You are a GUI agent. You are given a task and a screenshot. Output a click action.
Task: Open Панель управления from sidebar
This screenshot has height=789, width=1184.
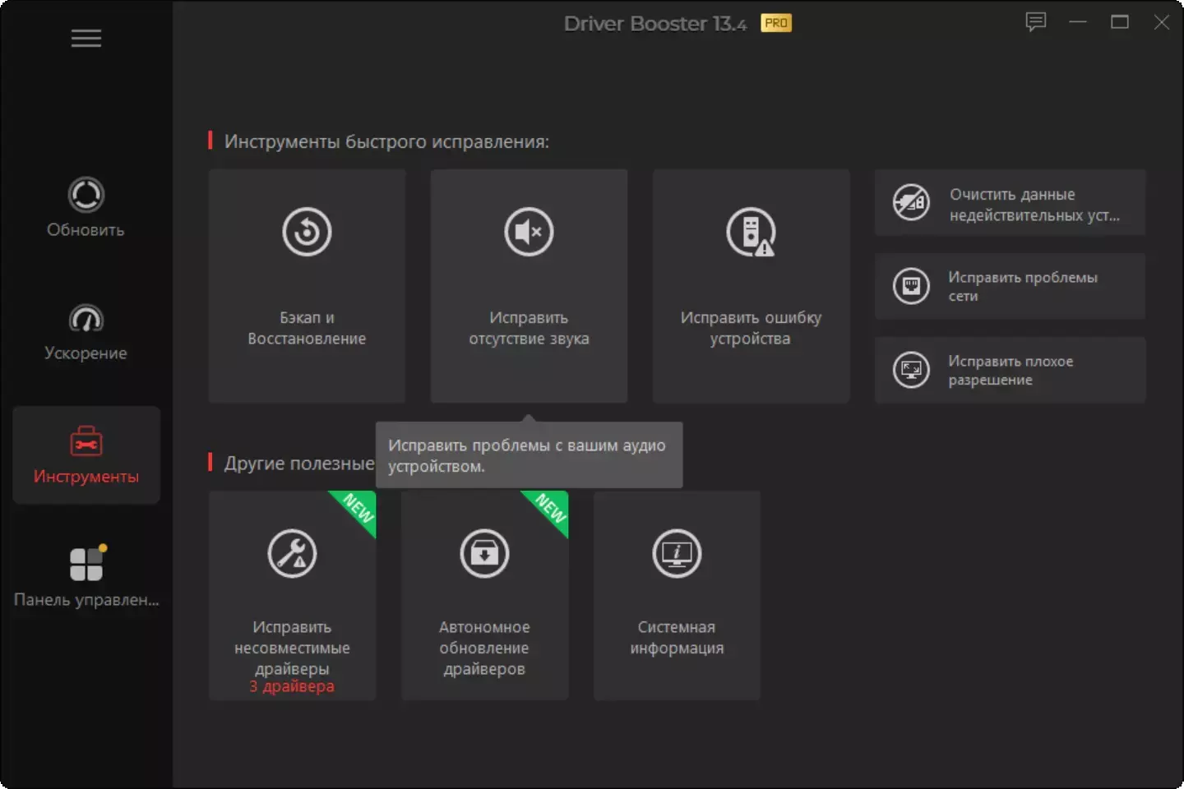(86, 577)
